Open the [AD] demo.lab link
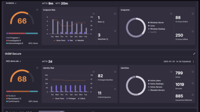The height and width of the screenshot is (112, 200). pyautogui.click(x=13, y=61)
